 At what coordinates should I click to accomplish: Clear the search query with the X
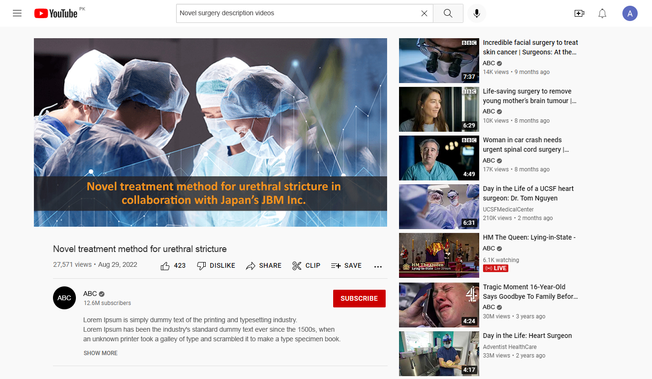[424, 13]
